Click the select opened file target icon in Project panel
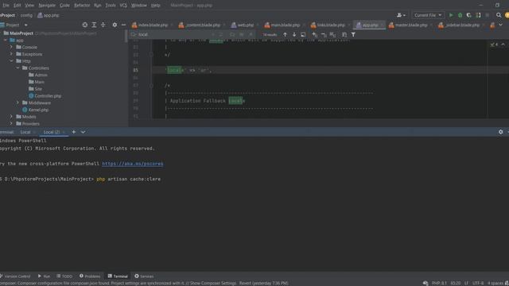The width and height of the screenshot is (509, 286). click(85, 25)
